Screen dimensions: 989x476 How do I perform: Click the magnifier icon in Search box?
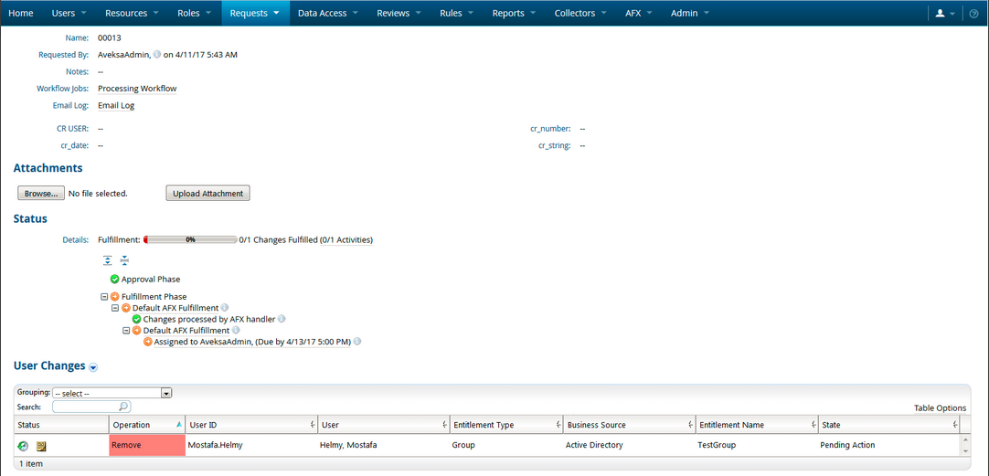coord(123,407)
